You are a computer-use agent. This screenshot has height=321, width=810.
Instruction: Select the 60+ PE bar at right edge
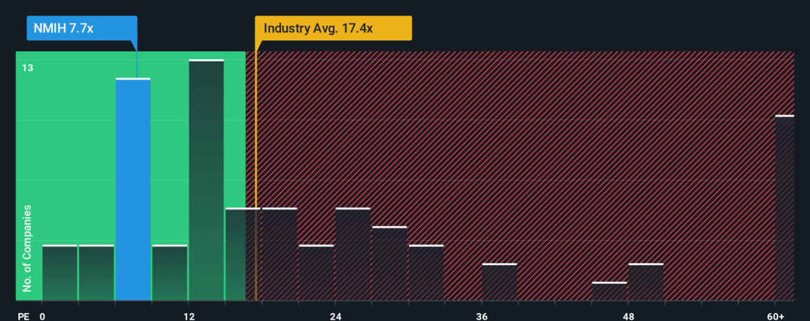coord(784,208)
